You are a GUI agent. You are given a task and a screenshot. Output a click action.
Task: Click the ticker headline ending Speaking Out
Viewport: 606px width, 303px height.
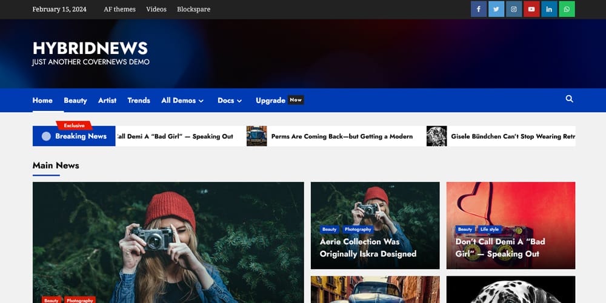[x=175, y=136]
